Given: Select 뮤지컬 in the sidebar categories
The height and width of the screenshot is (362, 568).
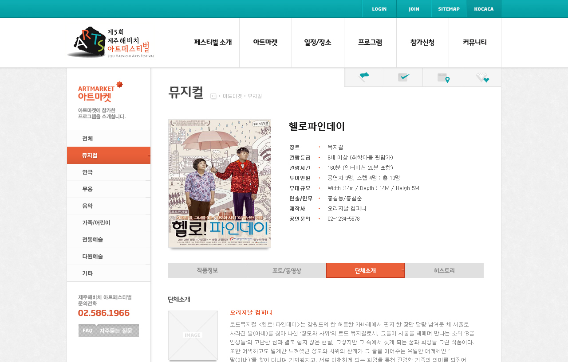Looking at the screenshot, I should pos(109,155).
